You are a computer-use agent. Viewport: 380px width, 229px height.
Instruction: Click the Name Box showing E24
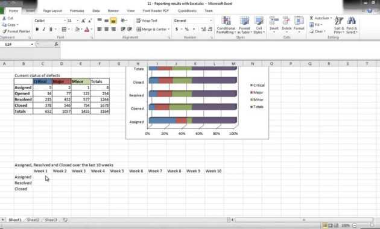click(17, 45)
